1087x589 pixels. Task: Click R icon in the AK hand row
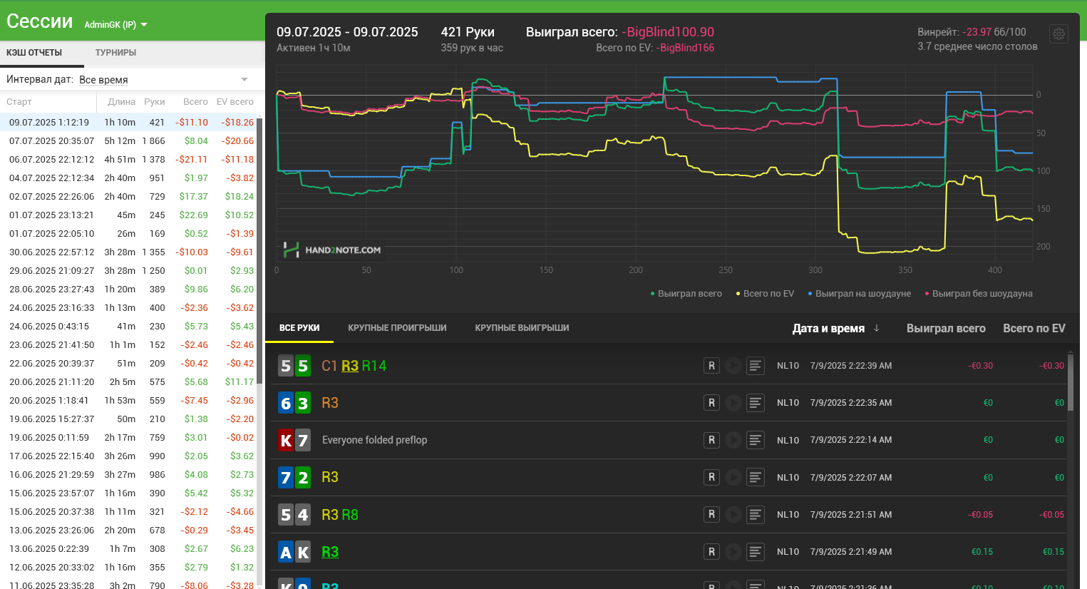click(x=711, y=551)
